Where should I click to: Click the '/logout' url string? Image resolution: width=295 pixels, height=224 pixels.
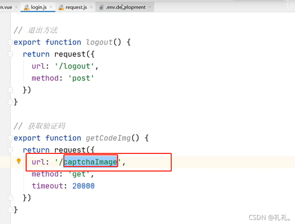(74, 66)
